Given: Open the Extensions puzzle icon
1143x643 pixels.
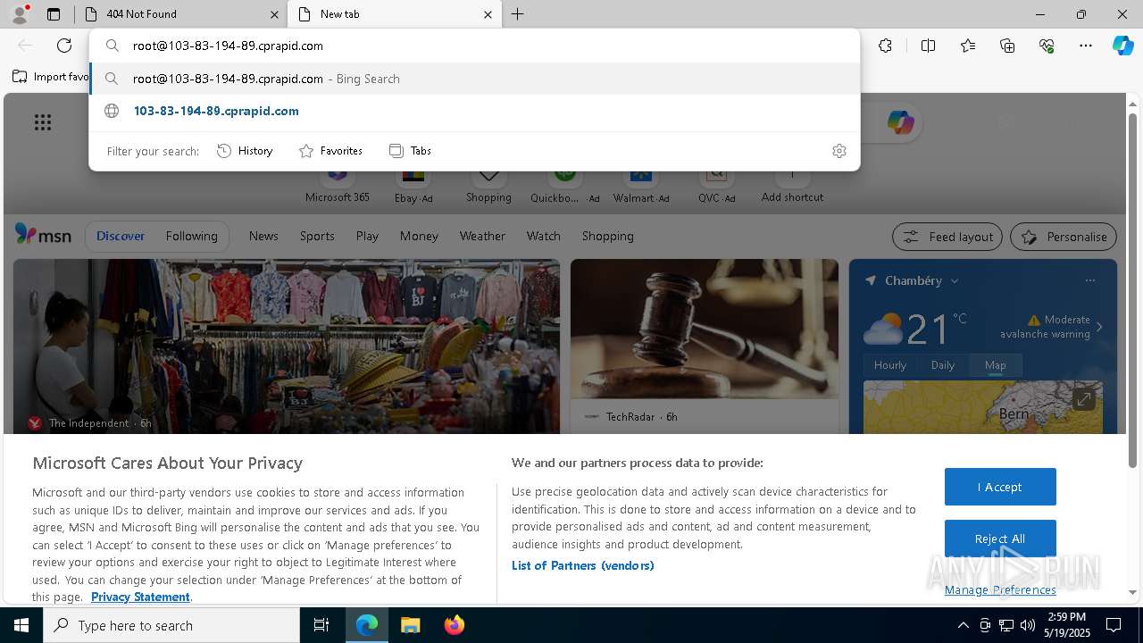Looking at the screenshot, I should coord(885,46).
